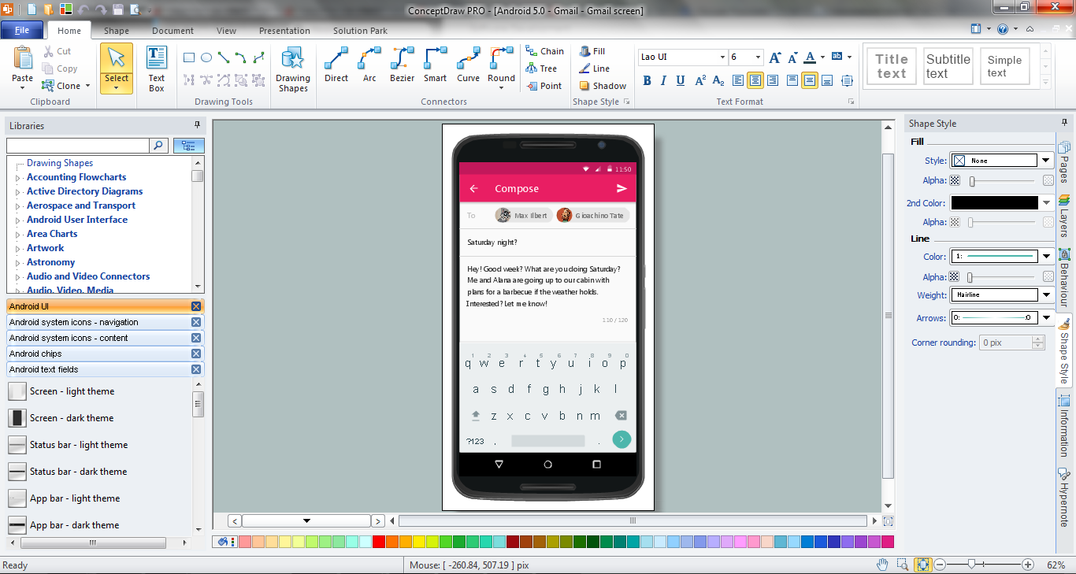Pick the Arc connector tool
1076x574 pixels.
tap(369, 65)
